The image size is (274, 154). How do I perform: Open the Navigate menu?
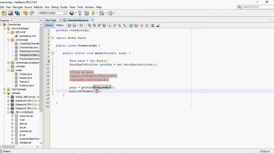coord(18,7)
